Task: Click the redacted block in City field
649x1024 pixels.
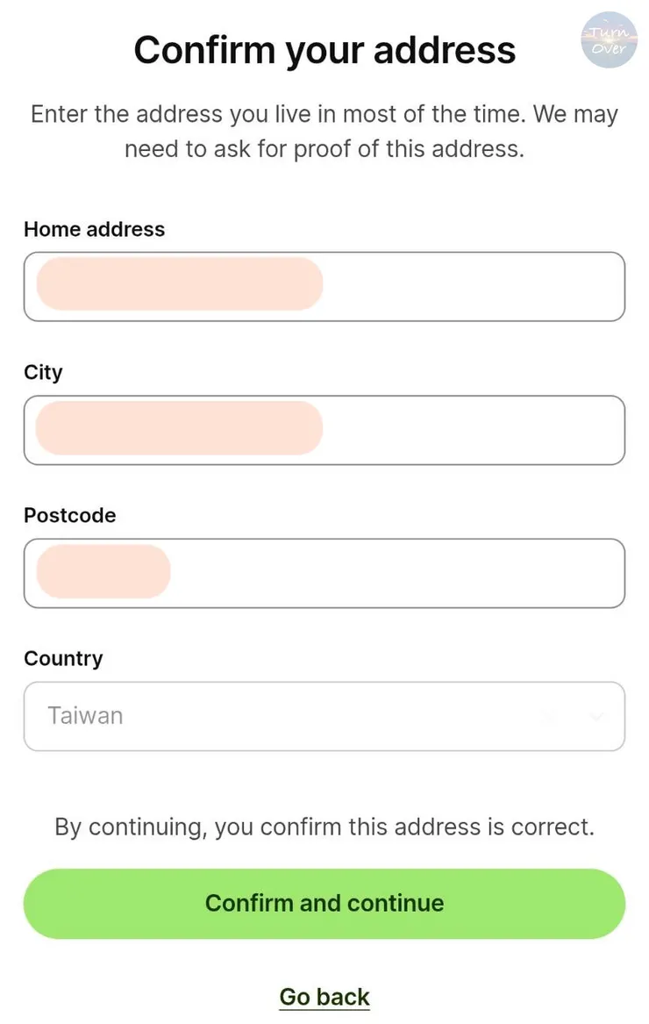Action: coord(179,428)
